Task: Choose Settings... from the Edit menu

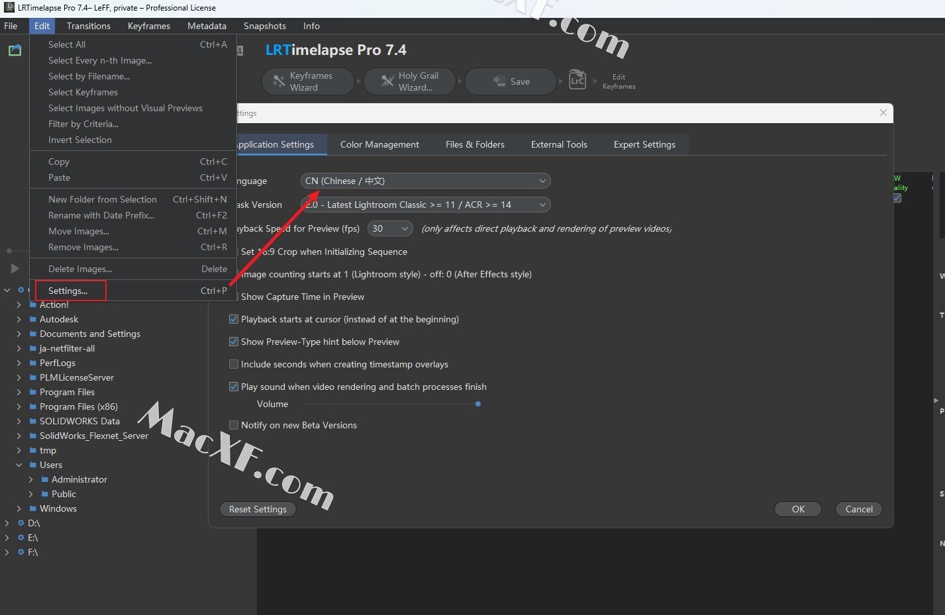Action: click(68, 291)
